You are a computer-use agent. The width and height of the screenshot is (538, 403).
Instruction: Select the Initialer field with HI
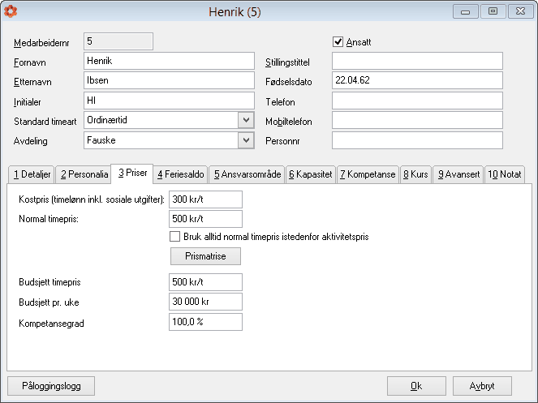pos(169,101)
